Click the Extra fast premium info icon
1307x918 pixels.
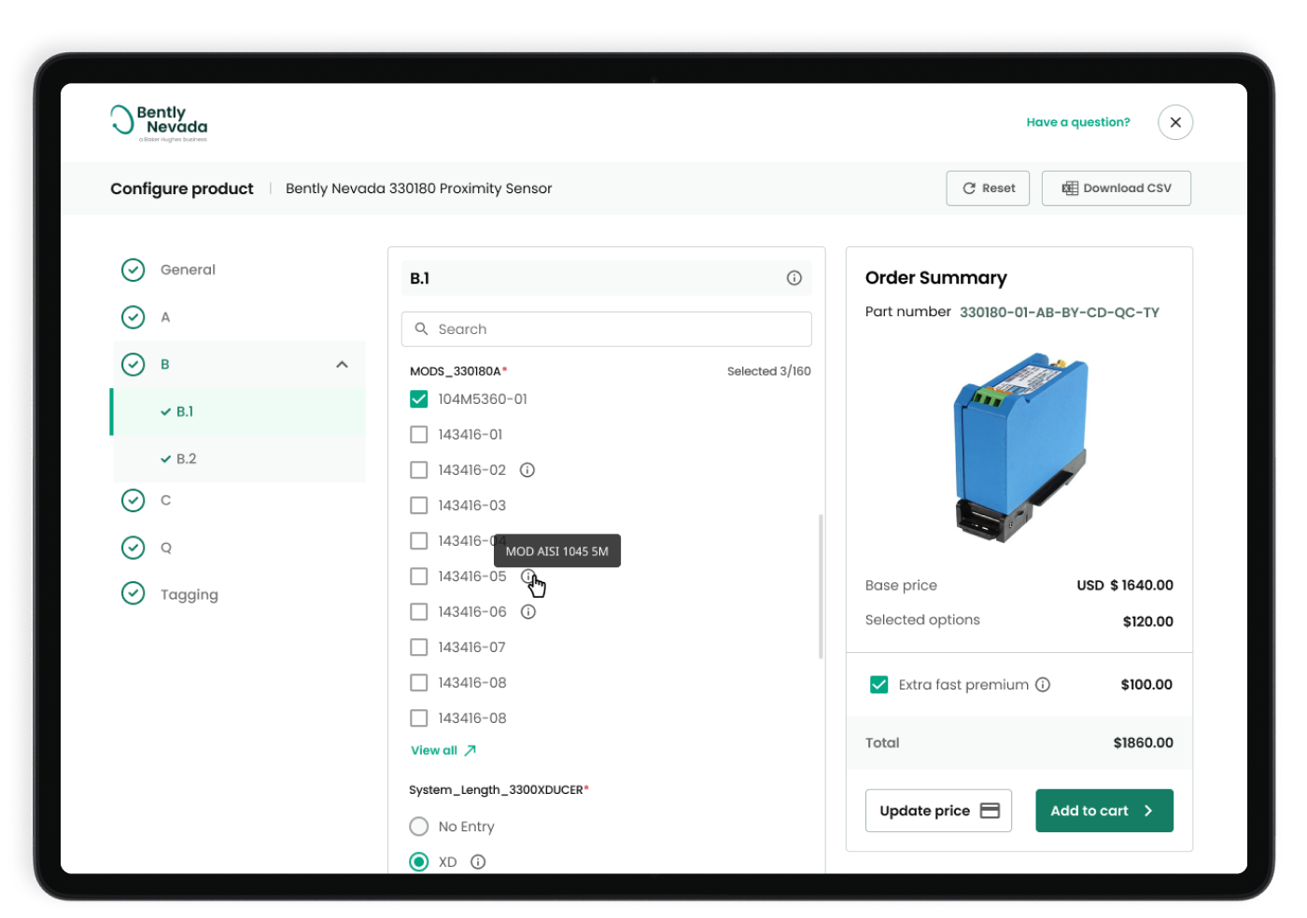click(x=1043, y=685)
